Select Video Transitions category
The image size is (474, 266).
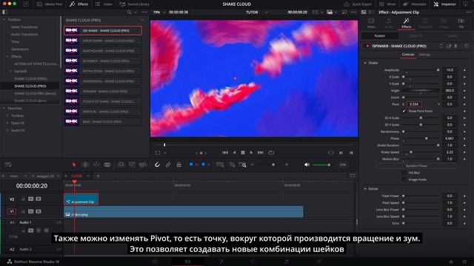[x=24, y=27]
